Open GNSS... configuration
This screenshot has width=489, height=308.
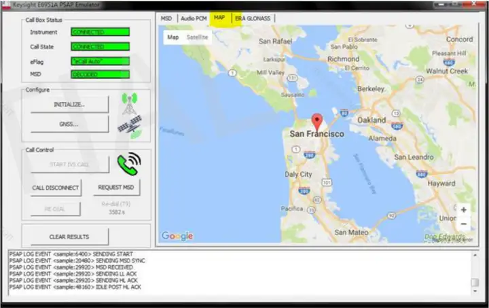(x=69, y=124)
